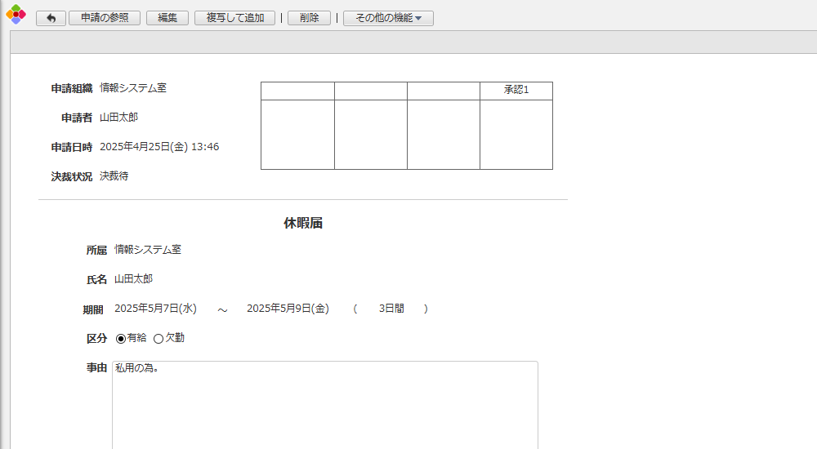Click 複写して追加 button
This screenshot has height=449, width=817.
pyautogui.click(x=235, y=18)
